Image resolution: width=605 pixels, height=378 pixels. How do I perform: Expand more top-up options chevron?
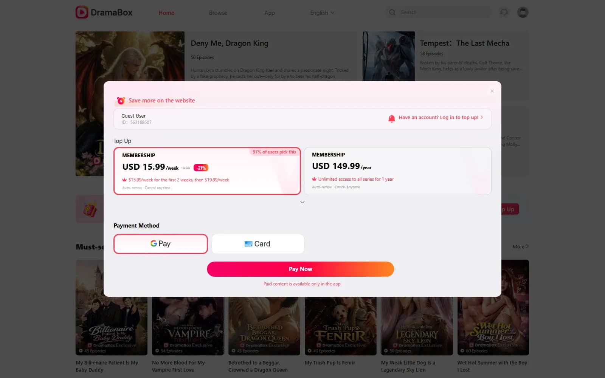click(302, 202)
